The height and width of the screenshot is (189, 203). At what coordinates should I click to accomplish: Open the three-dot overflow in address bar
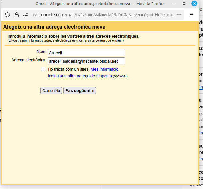[179, 15]
